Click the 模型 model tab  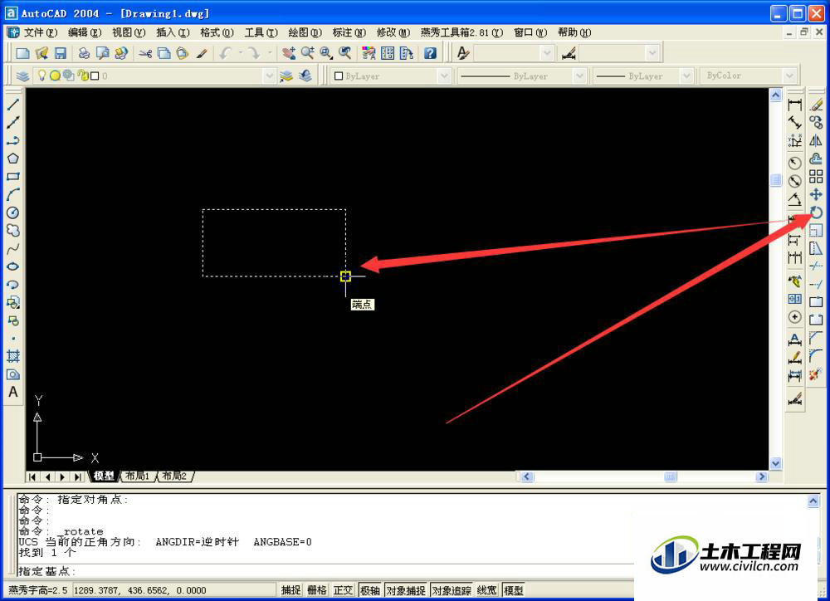(104, 476)
